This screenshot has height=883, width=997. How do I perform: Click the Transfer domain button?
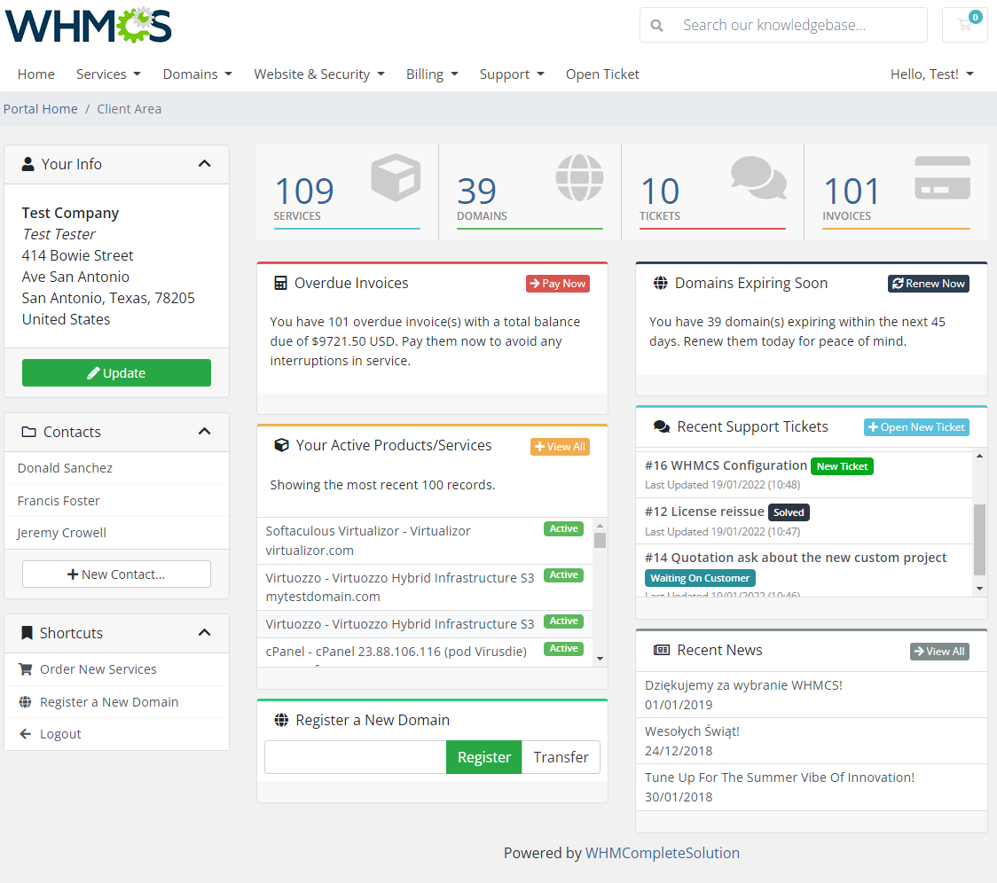(561, 757)
